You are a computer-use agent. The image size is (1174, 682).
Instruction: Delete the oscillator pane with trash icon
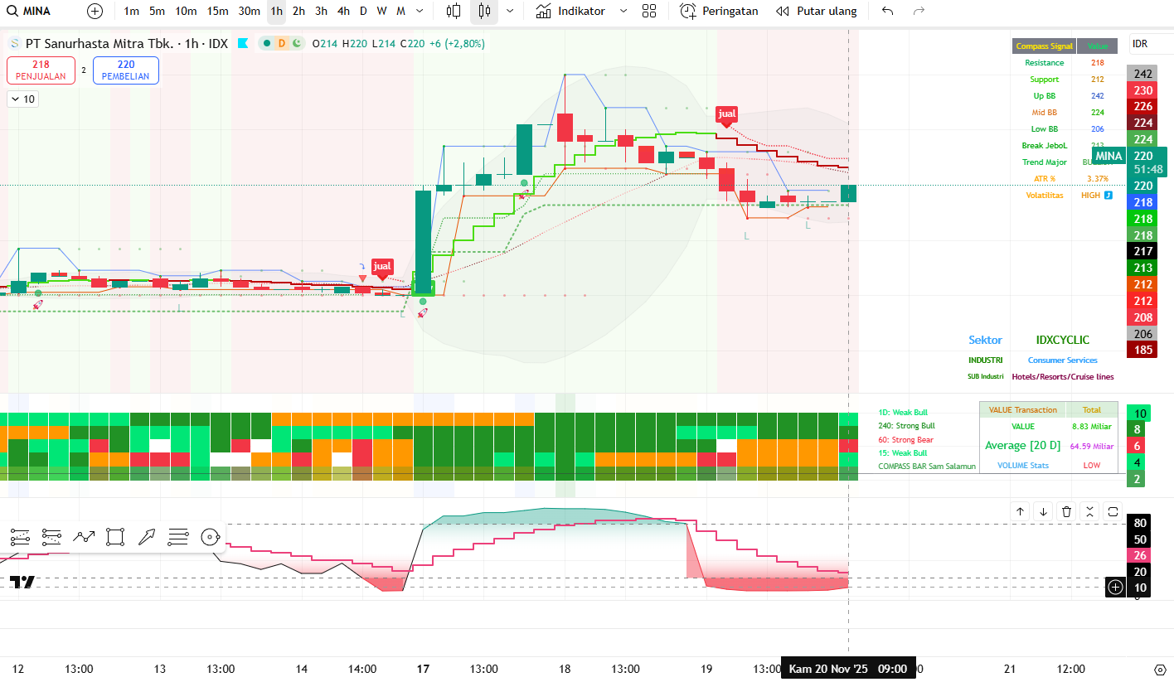click(1067, 511)
